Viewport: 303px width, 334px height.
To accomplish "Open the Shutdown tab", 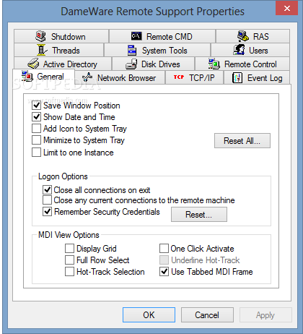I will click(61, 36).
